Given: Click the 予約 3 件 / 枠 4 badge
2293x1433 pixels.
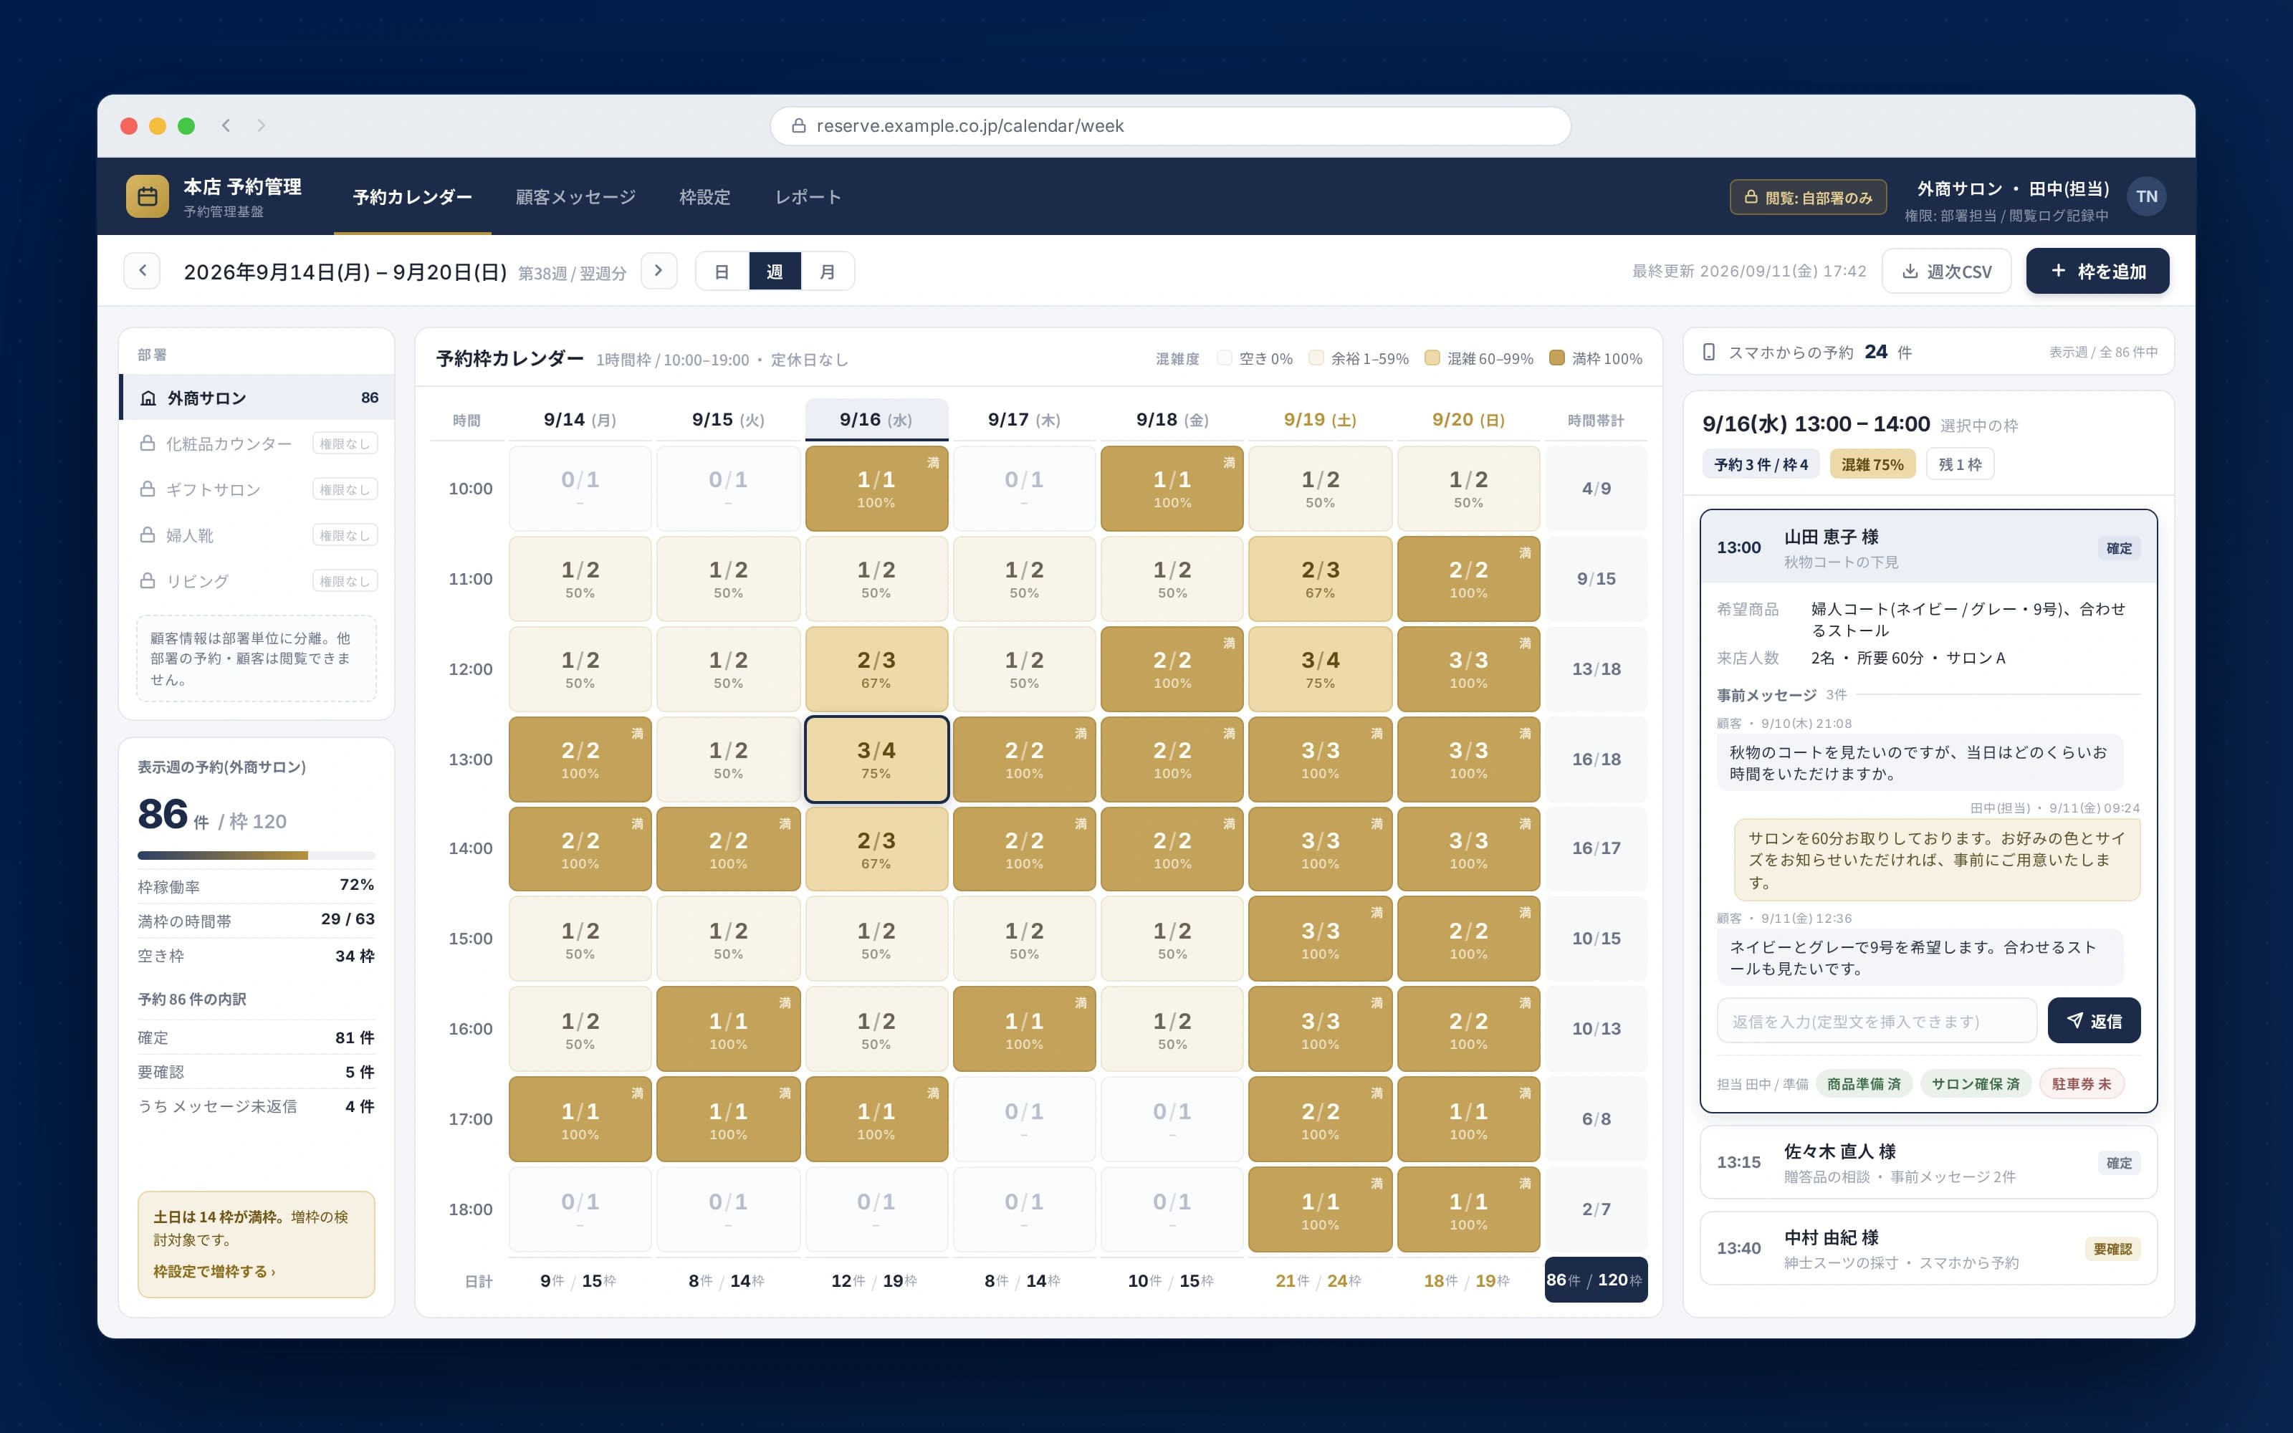Looking at the screenshot, I should [x=1761, y=464].
